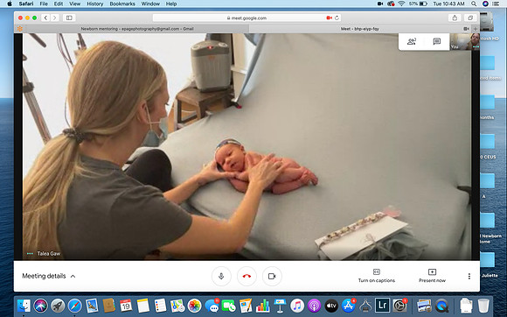Open Reminders from the Dock
507x317 pixels.
click(x=160, y=306)
